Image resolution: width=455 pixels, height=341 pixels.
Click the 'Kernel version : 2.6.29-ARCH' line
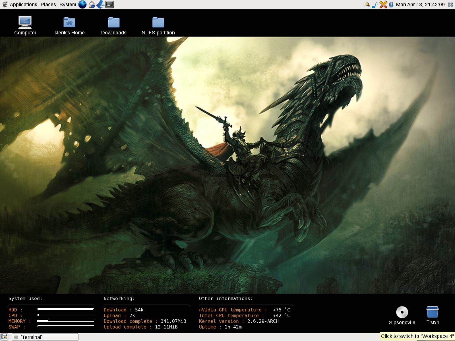[x=239, y=321]
